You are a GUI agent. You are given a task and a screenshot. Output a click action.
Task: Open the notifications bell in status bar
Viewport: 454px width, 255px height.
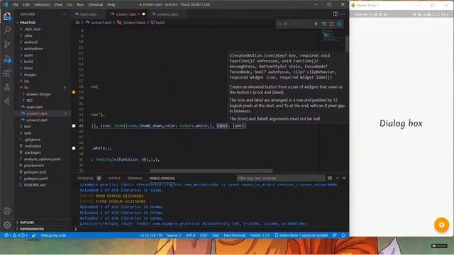click(343, 235)
